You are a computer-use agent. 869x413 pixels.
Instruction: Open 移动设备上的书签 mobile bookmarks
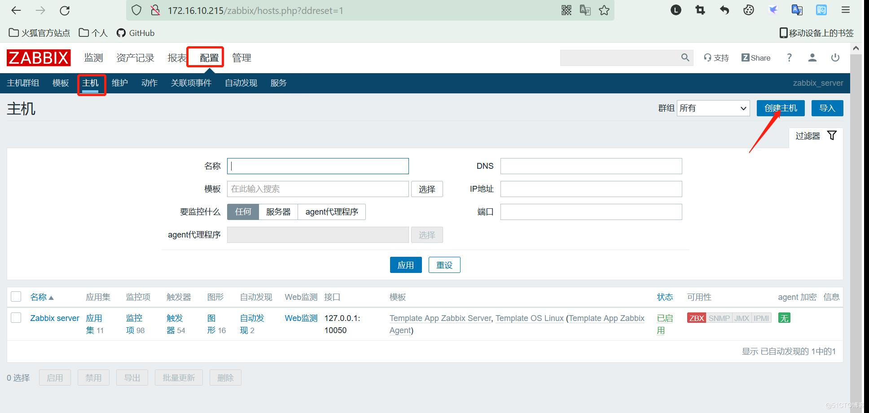coord(816,33)
